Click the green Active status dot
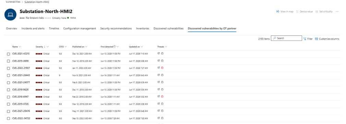The height and width of the screenshot is (124, 346). [x=68, y=18]
